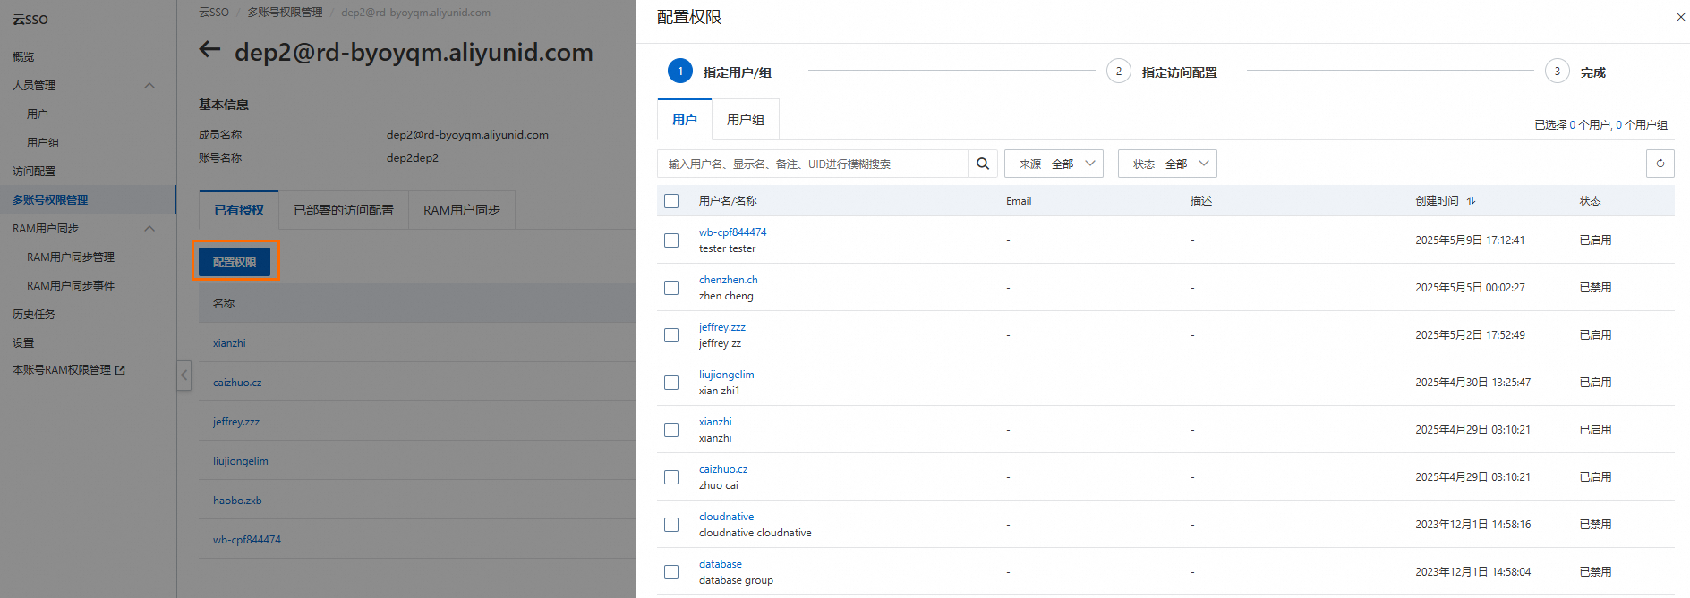Screen dimensions: 1690x598
Task: Open haobo.zxb in the authorized list
Action: [237, 501]
